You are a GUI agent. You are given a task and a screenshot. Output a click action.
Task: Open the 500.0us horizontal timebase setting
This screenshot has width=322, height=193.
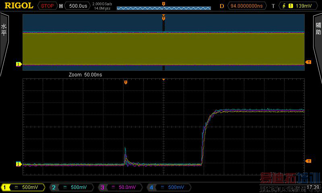(78, 6)
